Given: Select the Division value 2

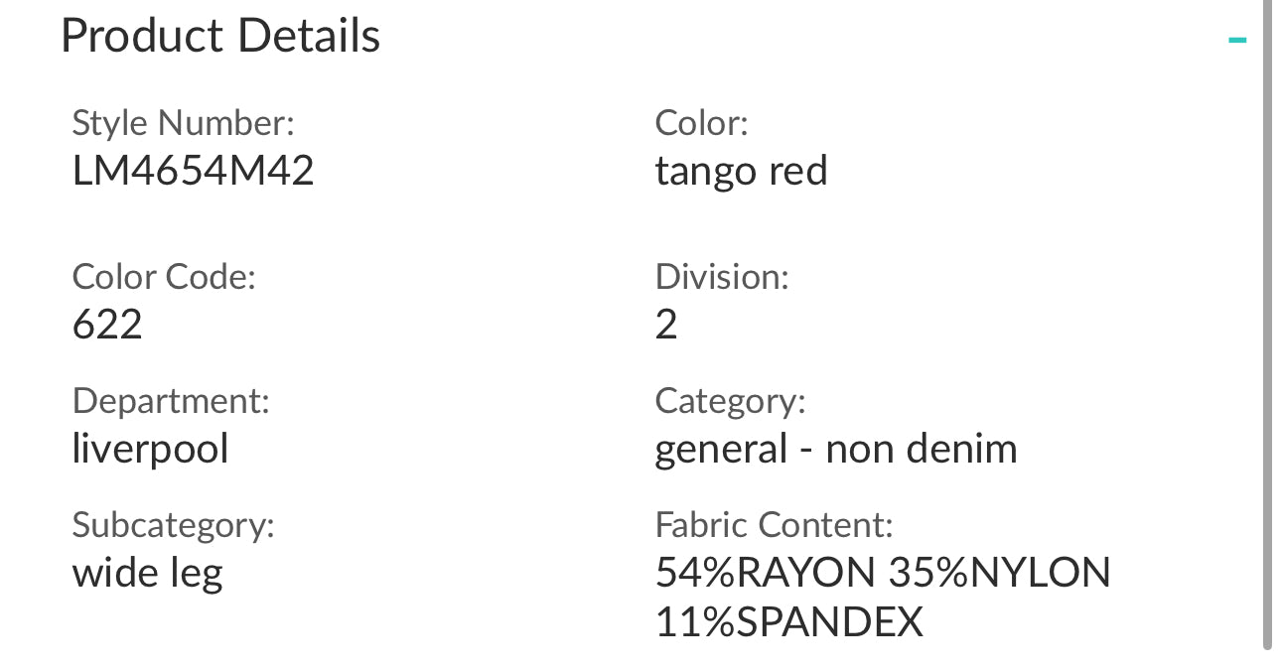Looking at the screenshot, I should pyautogui.click(x=666, y=325).
